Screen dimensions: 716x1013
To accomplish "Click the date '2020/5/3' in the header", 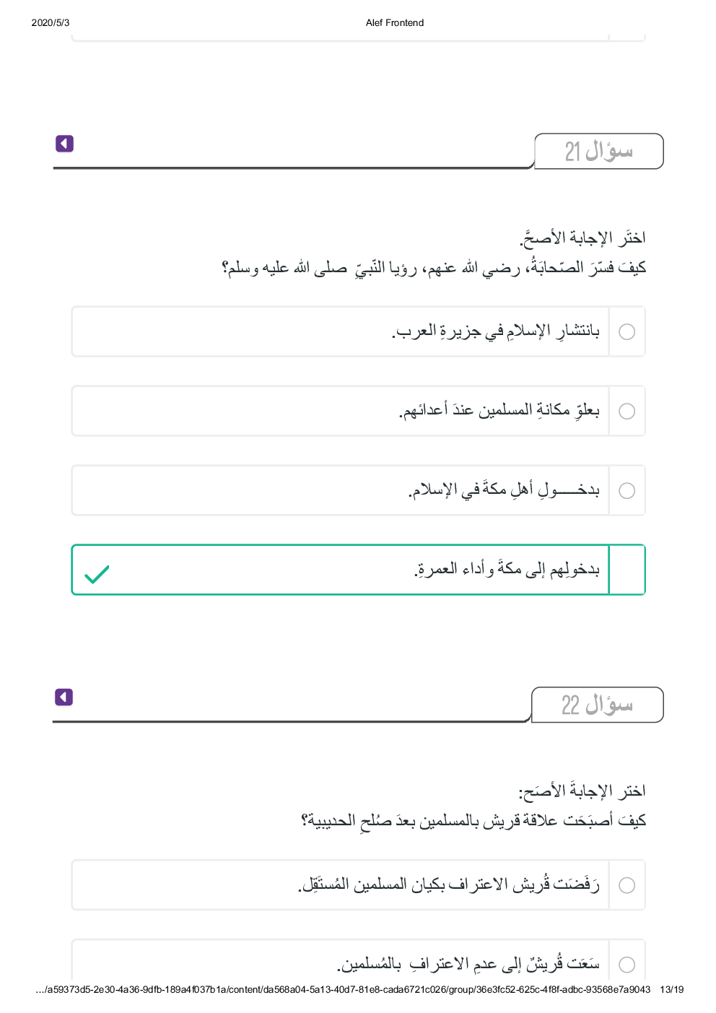I will click(51, 22).
